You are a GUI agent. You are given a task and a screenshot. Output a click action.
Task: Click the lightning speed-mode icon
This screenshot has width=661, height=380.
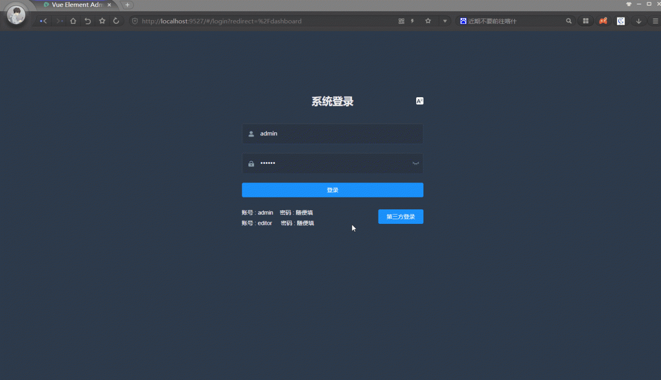tap(413, 21)
